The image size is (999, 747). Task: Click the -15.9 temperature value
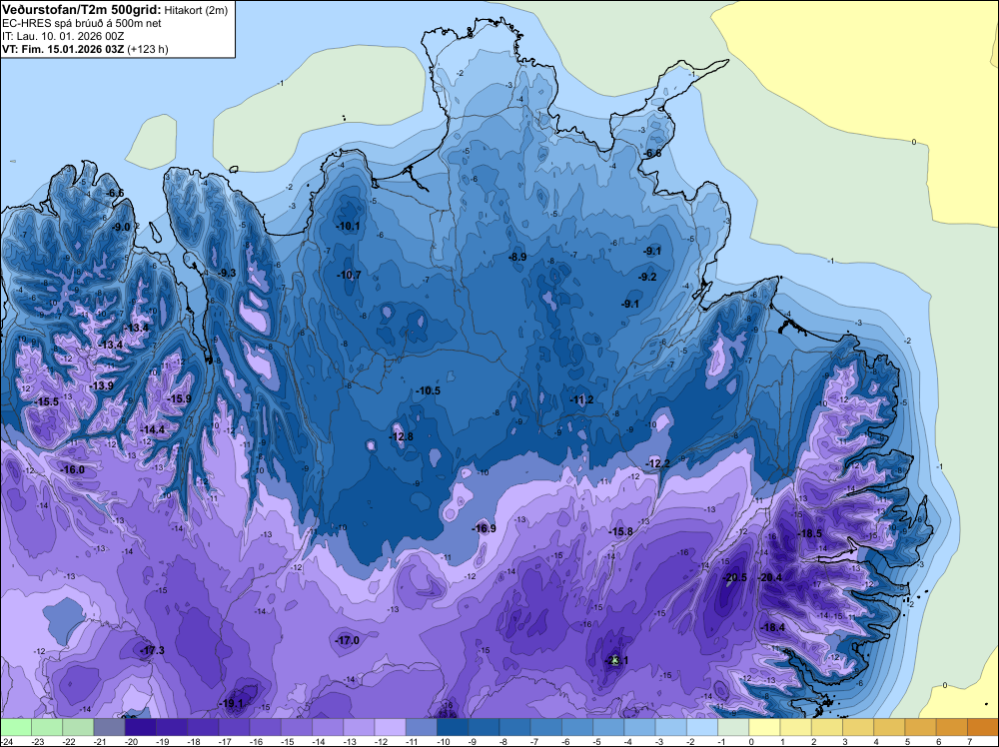point(179,398)
